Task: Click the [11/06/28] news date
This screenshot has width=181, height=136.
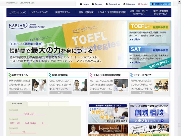Action: pyautogui.click(x=13, y=119)
